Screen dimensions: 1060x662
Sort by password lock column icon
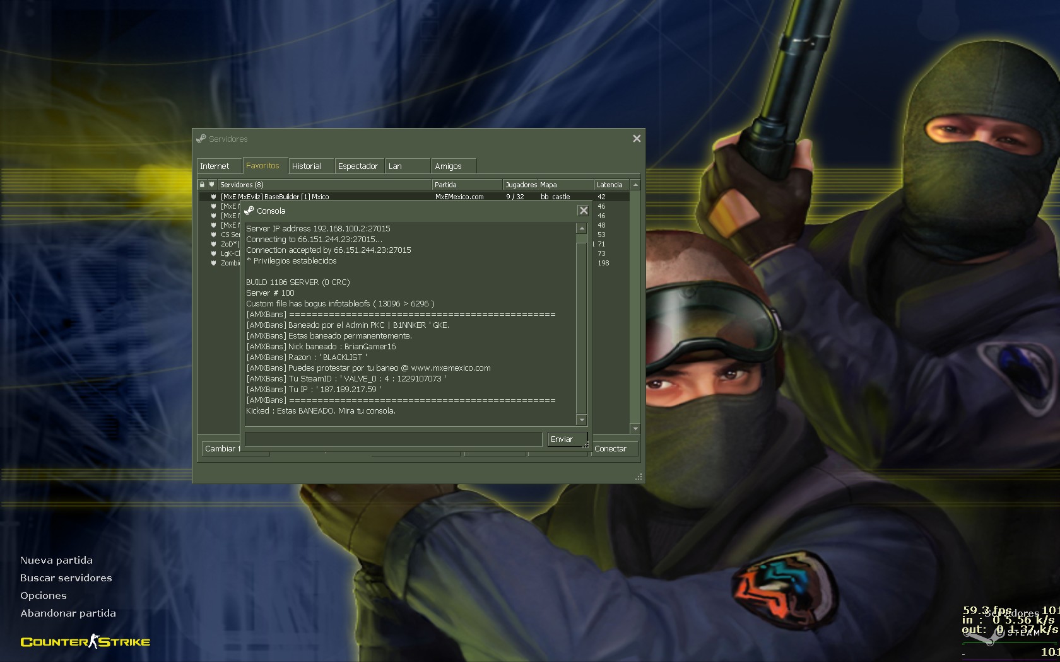[x=202, y=185]
